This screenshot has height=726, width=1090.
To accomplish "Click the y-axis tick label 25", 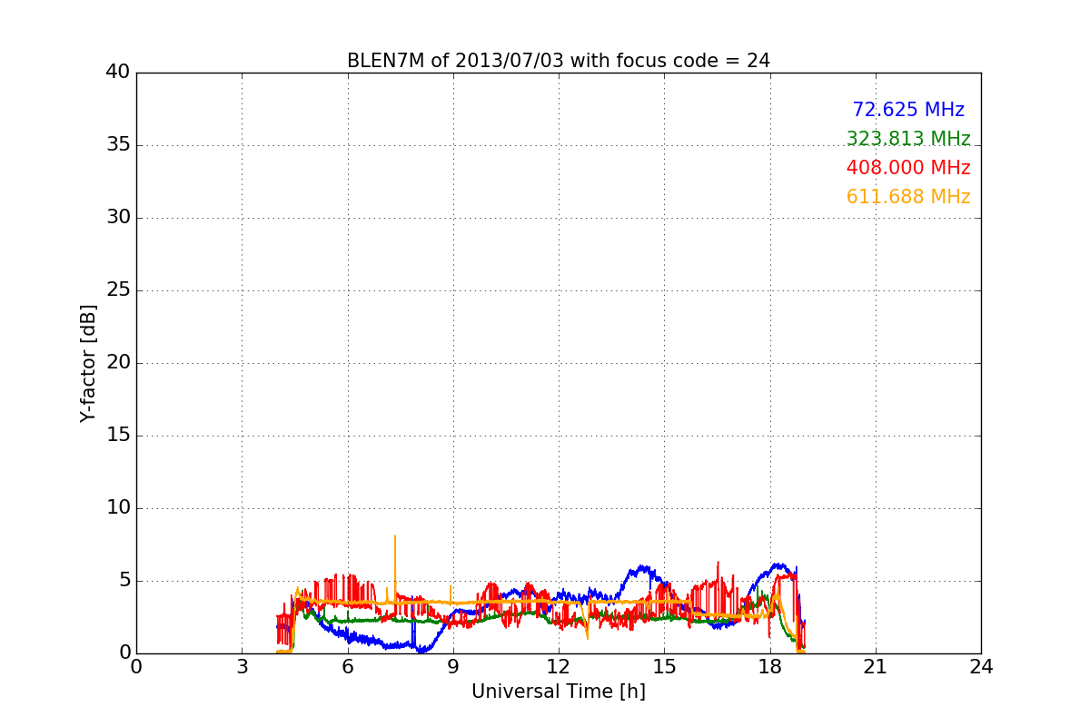I will pyautogui.click(x=118, y=290).
